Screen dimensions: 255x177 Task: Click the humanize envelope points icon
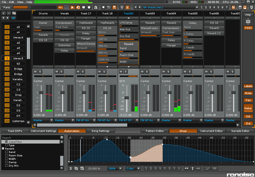pos(198,168)
